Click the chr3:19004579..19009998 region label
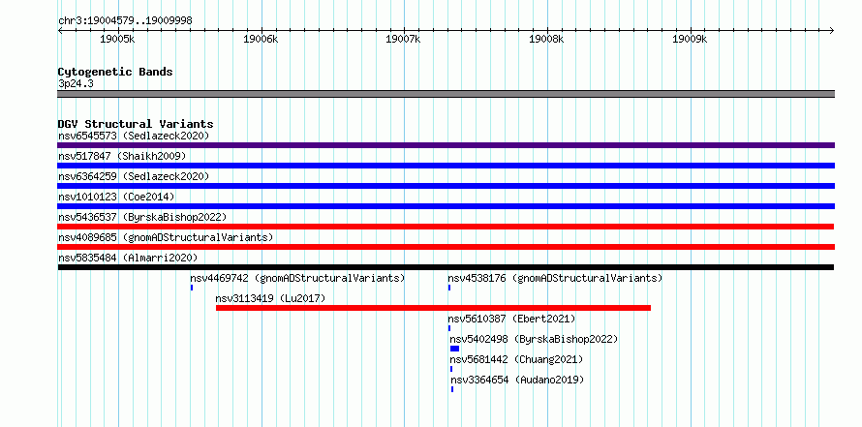The width and height of the screenshot is (862, 427). (x=125, y=20)
